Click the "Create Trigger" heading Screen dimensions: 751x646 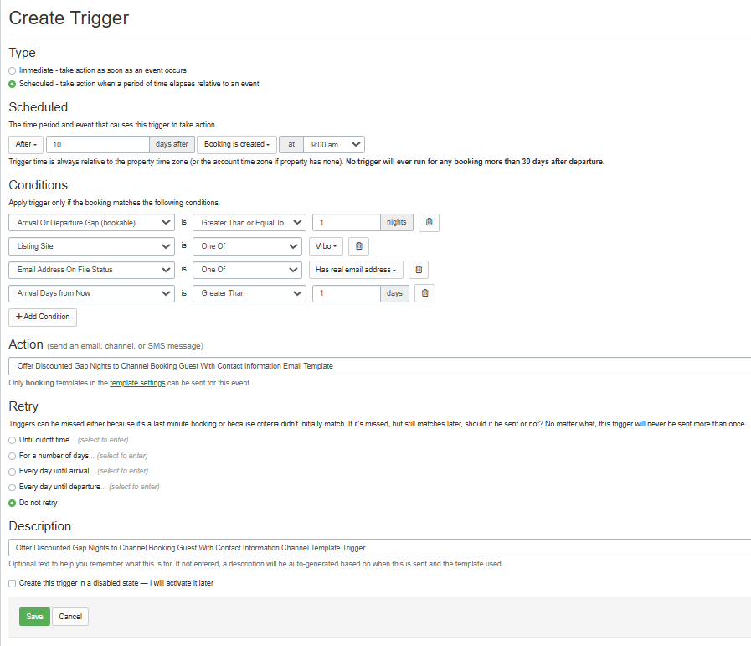[69, 18]
